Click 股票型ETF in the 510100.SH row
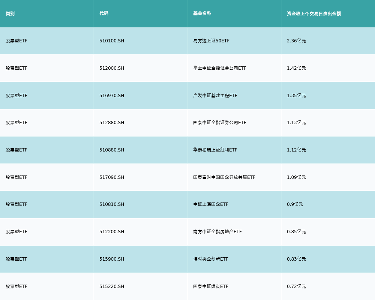Screen dimensions: 375x300 coord(16,41)
